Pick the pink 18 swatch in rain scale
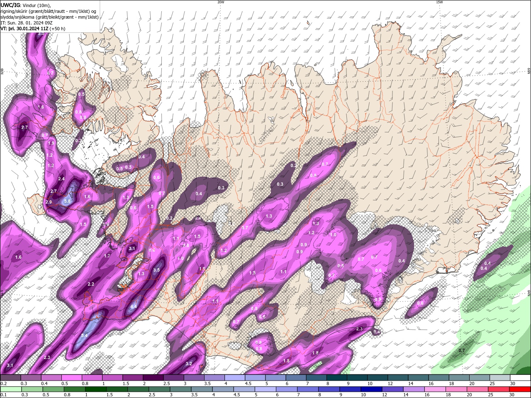 pos(456,389)
